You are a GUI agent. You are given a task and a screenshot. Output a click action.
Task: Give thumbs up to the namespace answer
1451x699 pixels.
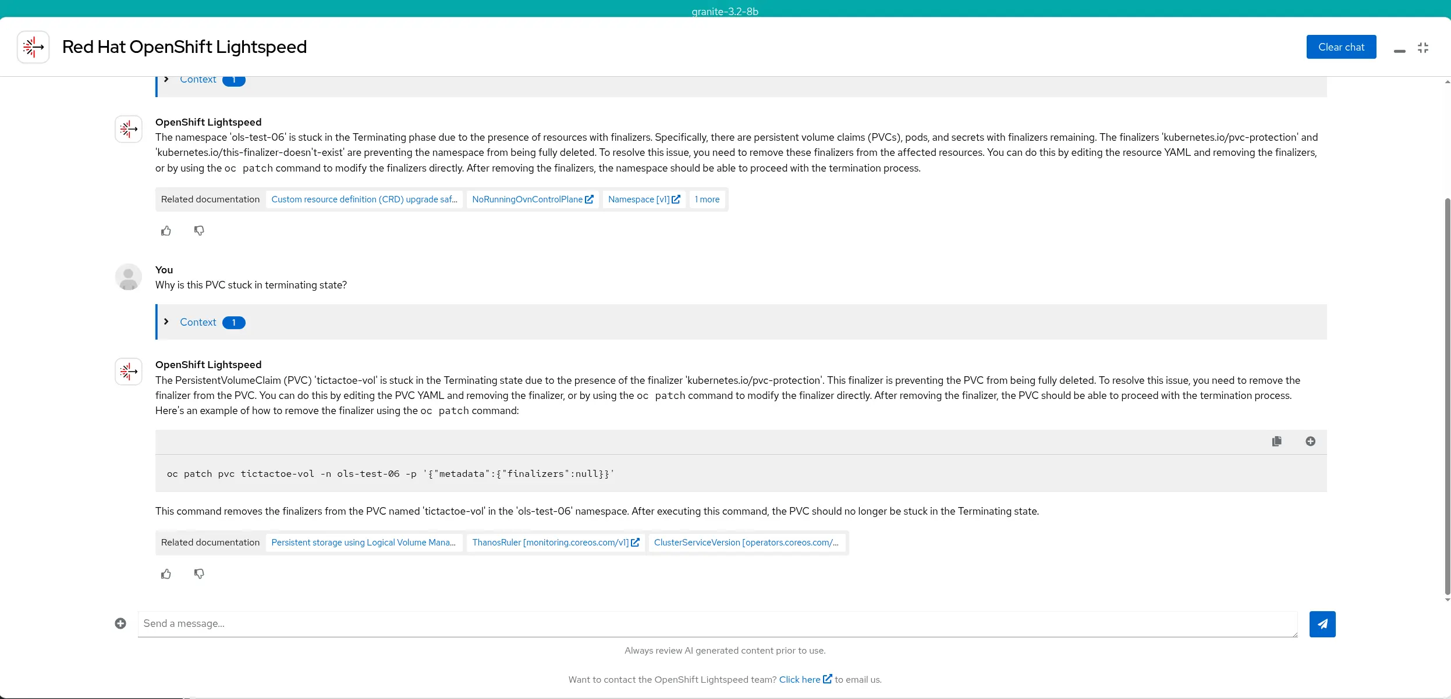point(166,231)
